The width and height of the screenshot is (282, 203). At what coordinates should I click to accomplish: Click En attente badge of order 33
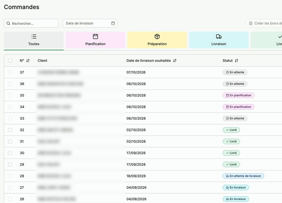click(235, 118)
